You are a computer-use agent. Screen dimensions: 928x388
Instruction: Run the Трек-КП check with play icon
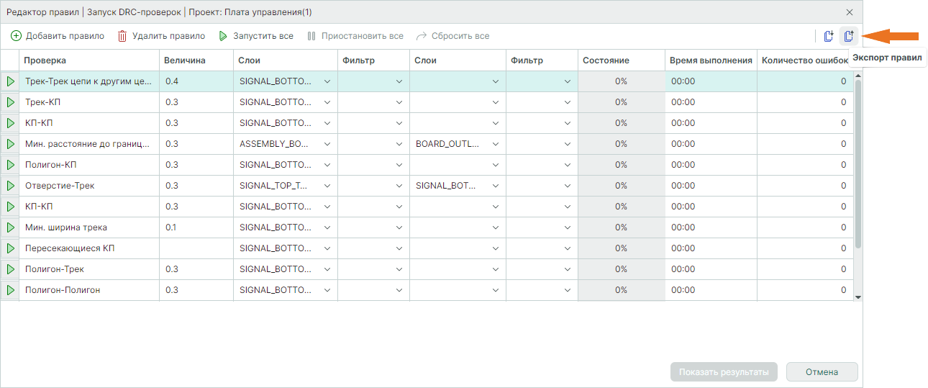coord(10,102)
